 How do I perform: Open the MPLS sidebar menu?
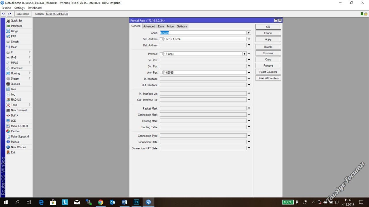pyautogui.click(x=14, y=63)
